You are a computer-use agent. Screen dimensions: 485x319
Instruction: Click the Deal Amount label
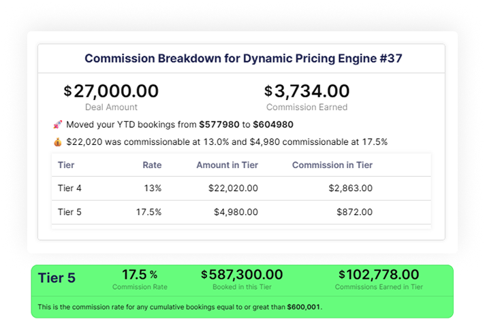coord(111,107)
